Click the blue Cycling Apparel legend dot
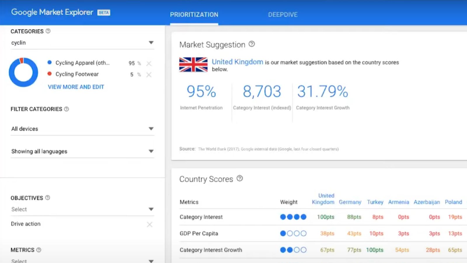Screen dimensions: 467x263 (x=50, y=62)
